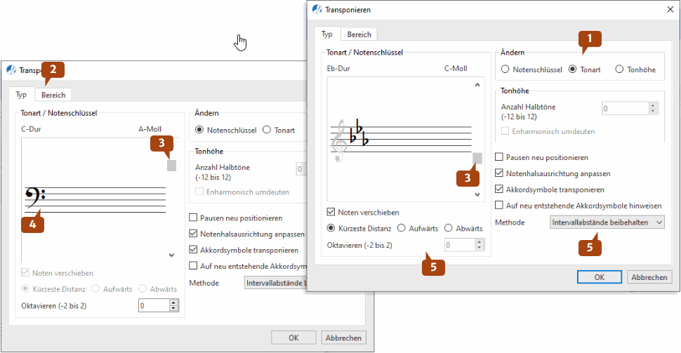The height and width of the screenshot is (353, 681).
Task: Switch to the Bereich tab in the front dialog
Action: (359, 34)
